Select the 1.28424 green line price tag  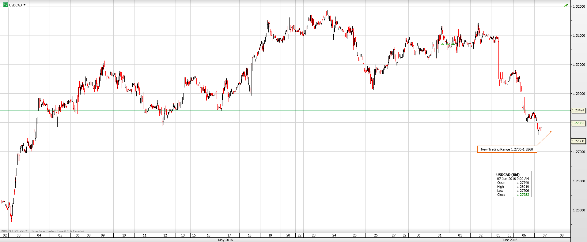click(578, 110)
